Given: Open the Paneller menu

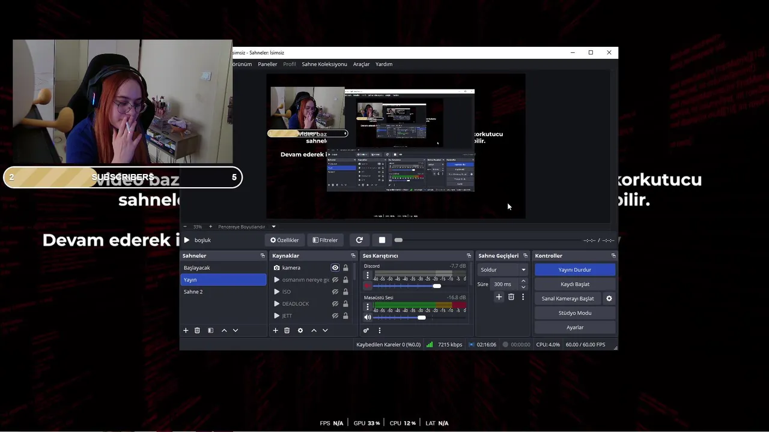Looking at the screenshot, I should 267,64.
